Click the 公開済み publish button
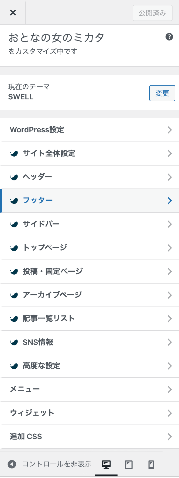Screen dimensions: 179x478 [x=153, y=13]
